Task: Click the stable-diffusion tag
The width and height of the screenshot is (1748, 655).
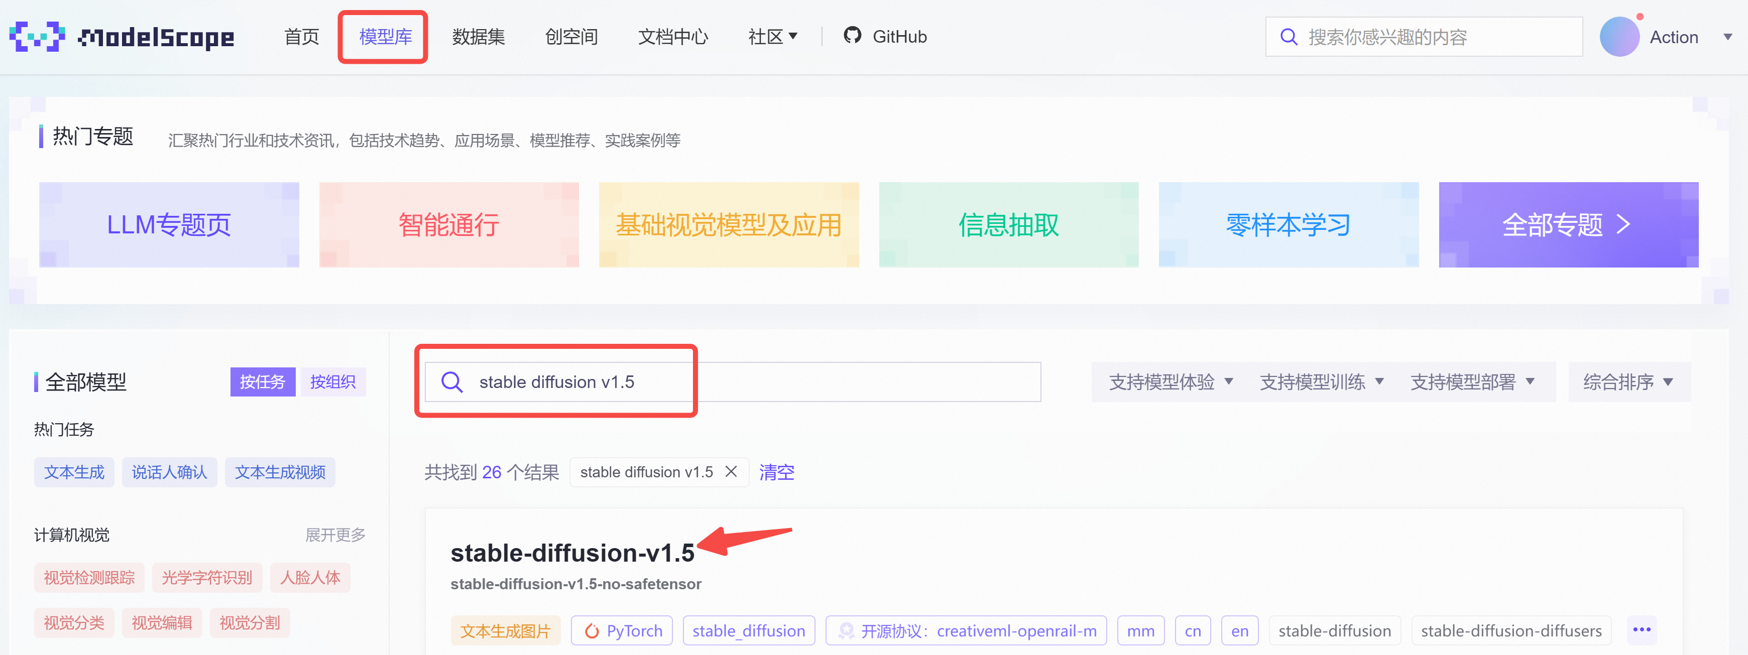Action: (1335, 630)
